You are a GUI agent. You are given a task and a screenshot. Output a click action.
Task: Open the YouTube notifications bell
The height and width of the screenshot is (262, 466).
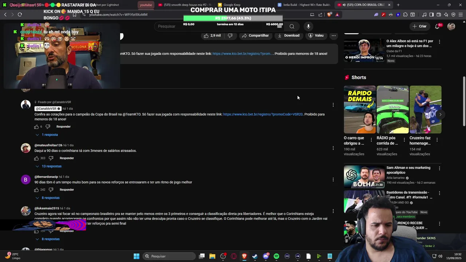pos(437,26)
